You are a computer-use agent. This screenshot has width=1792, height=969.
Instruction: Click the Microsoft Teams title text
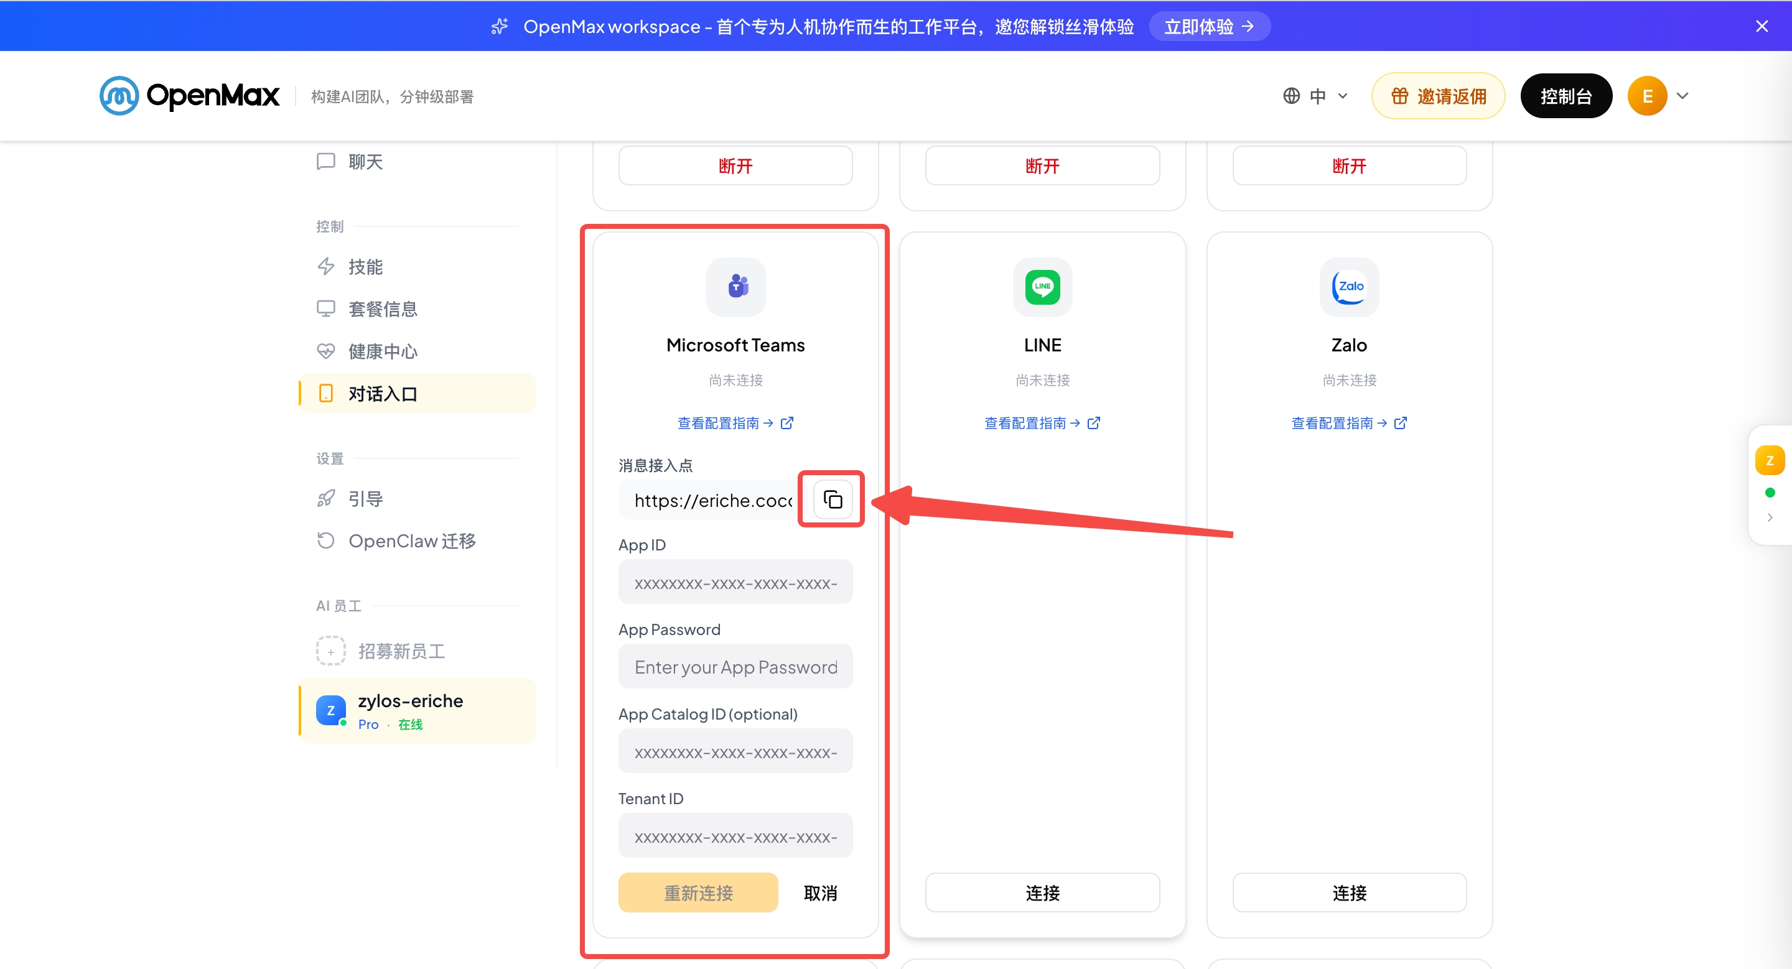[x=735, y=345]
